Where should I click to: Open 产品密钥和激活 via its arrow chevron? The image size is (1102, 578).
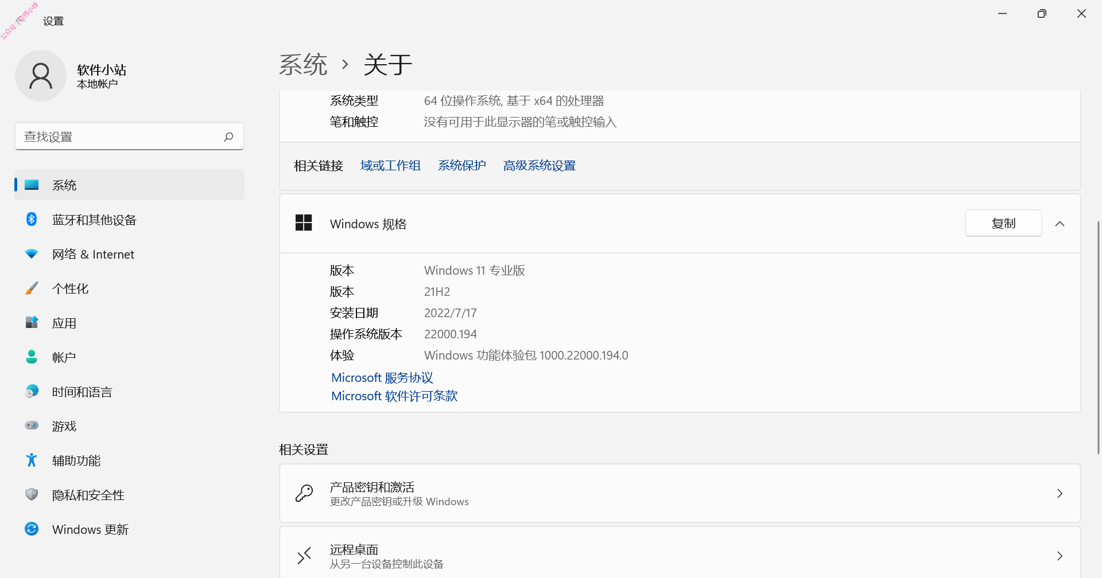coord(1060,494)
